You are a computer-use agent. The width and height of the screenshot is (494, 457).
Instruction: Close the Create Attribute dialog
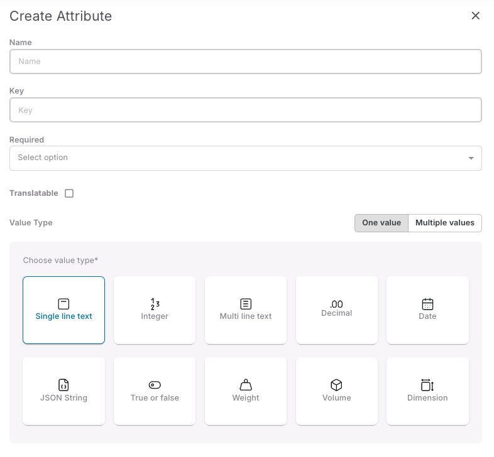[x=476, y=16]
